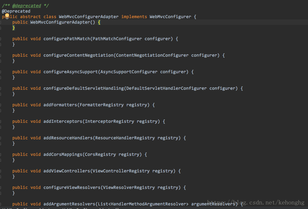This screenshot has width=308, height=209.
Task: Click 'registry' parameter name in addFormatters line
Action: pyautogui.click(x=136, y=105)
